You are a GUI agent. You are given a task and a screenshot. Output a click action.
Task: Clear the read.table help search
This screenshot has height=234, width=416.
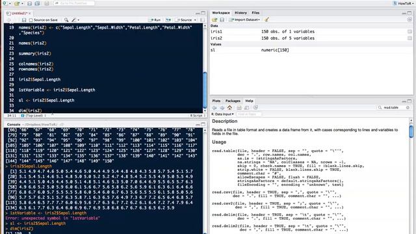408,108
